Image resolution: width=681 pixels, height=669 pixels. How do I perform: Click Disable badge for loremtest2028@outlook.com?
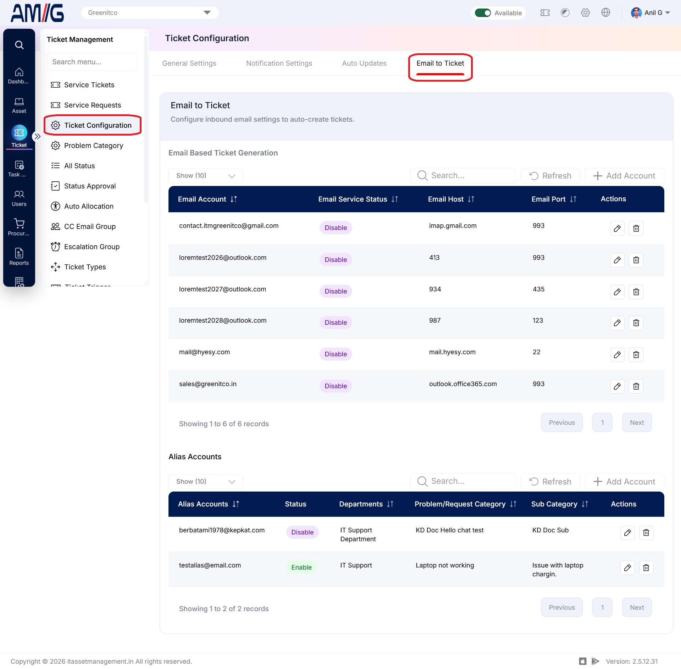point(336,323)
